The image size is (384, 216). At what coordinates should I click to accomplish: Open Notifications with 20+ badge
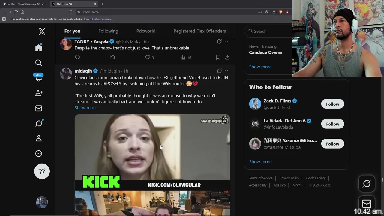(39, 78)
